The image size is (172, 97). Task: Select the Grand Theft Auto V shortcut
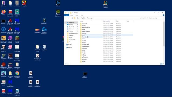(x=3, y=57)
